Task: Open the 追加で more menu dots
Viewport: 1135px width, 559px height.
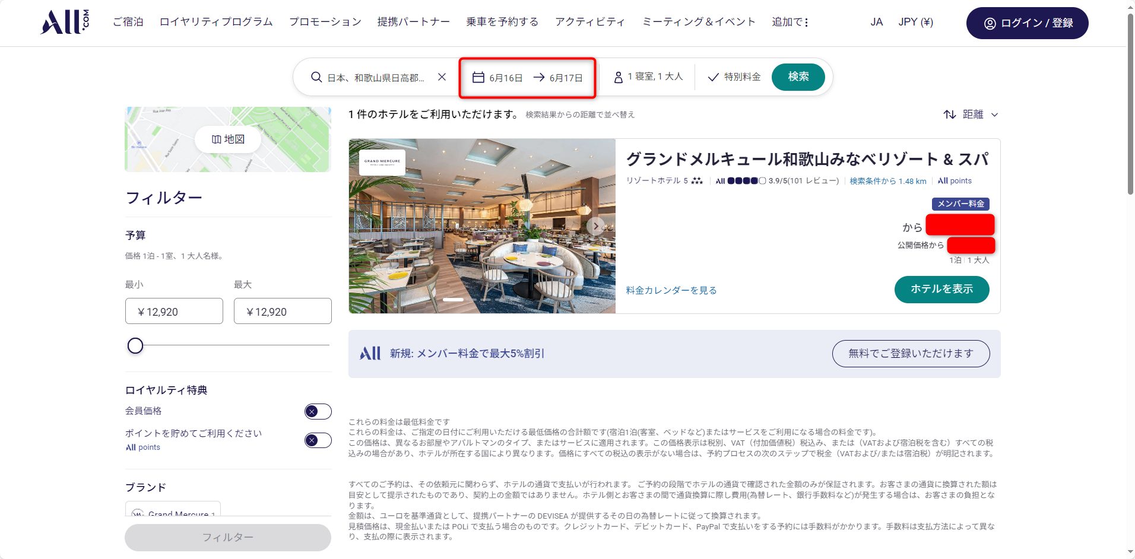Action: click(x=806, y=23)
